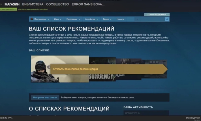Viewport: 201px width, 121px height.
Task: Click the ВАША АКТИВНОСТЬ heading
Action: [138, 107]
